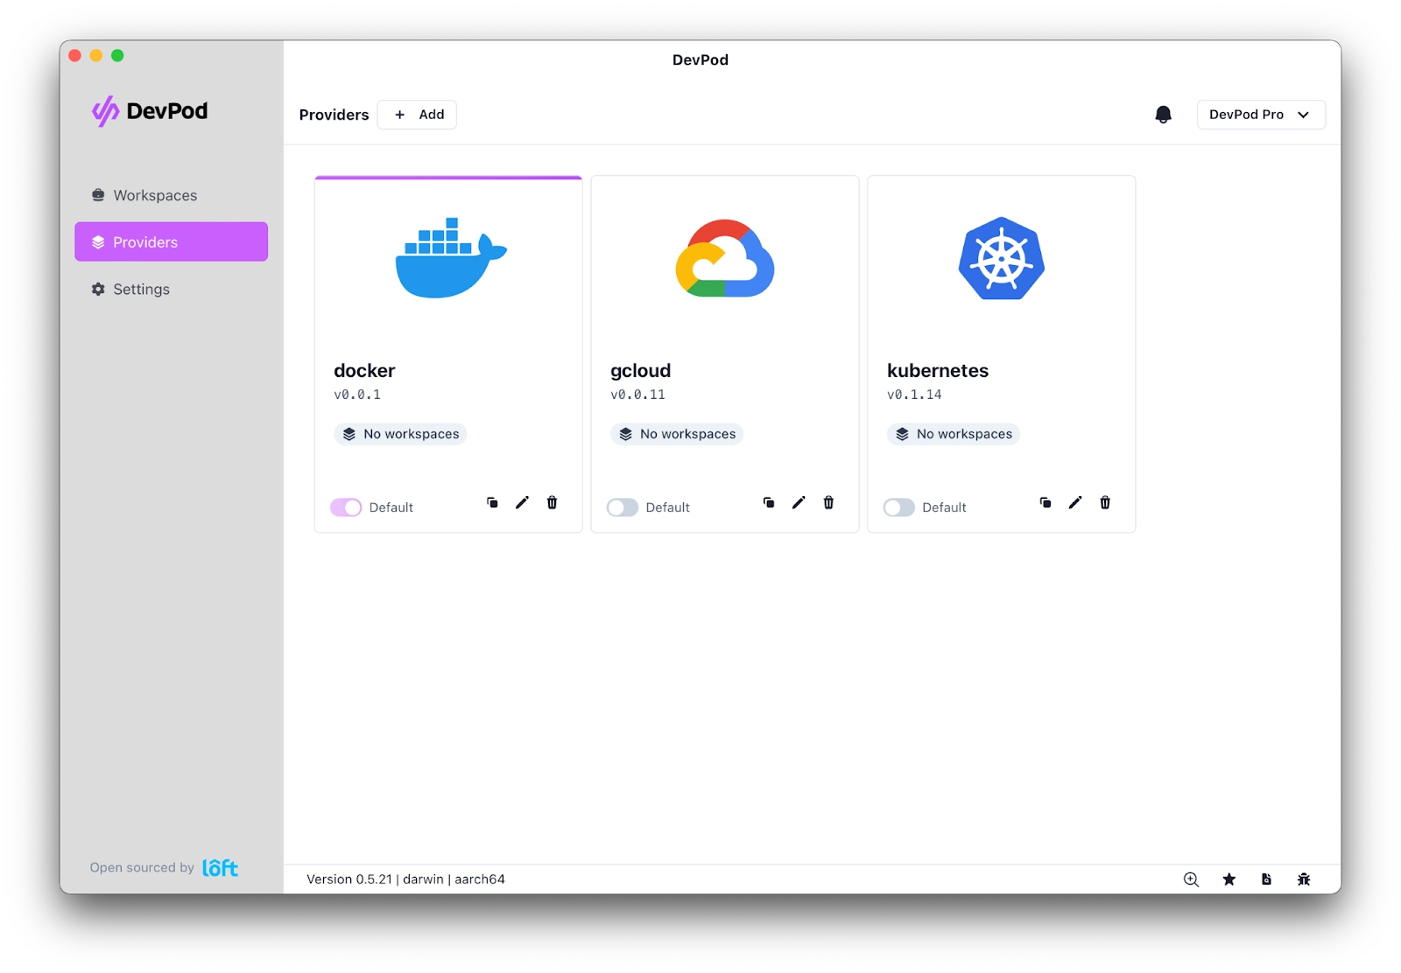The height and width of the screenshot is (973, 1401).
Task: Enable the Default switch for kubernetes
Action: 899,507
